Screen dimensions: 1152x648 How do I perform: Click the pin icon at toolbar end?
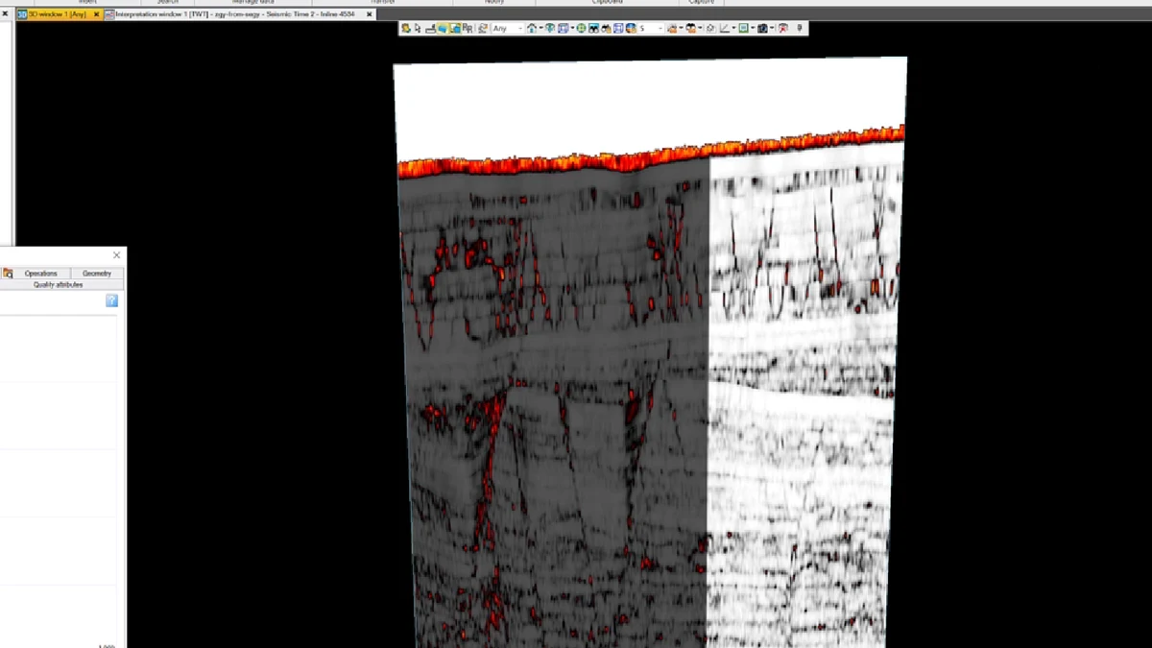(x=800, y=29)
